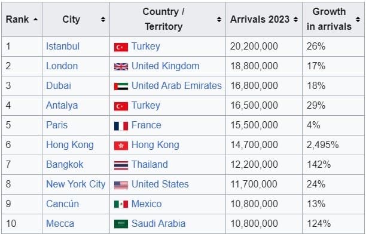The height and width of the screenshot is (234, 366).
Task: Follow the Saudi Arabia country link
Action: click(x=158, y=223)
